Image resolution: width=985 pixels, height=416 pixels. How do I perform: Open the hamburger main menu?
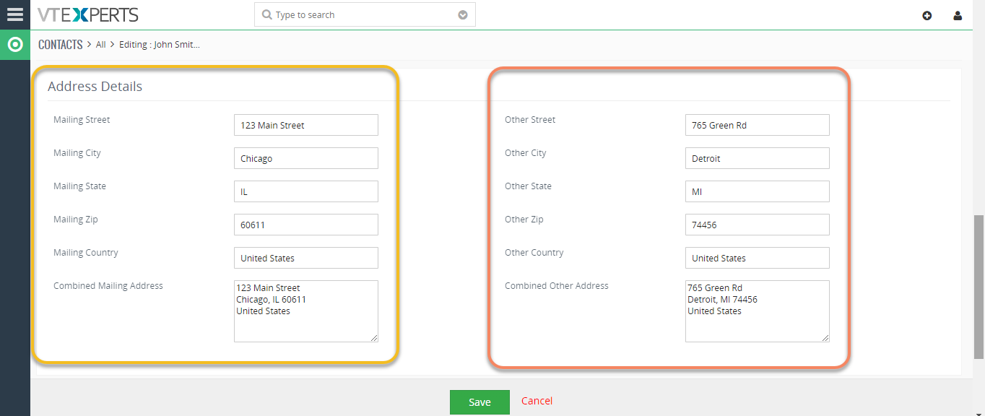point(14,14)
